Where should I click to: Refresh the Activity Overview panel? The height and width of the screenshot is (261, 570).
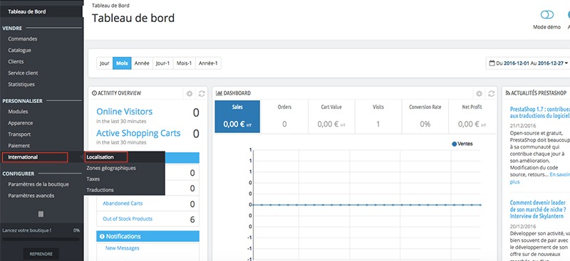(202, 94)
